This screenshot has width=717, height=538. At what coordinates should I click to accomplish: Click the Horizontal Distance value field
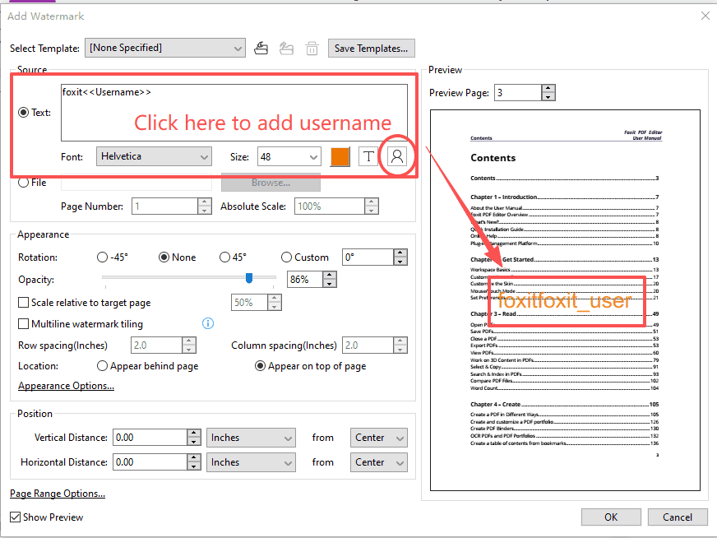(150, 462)
